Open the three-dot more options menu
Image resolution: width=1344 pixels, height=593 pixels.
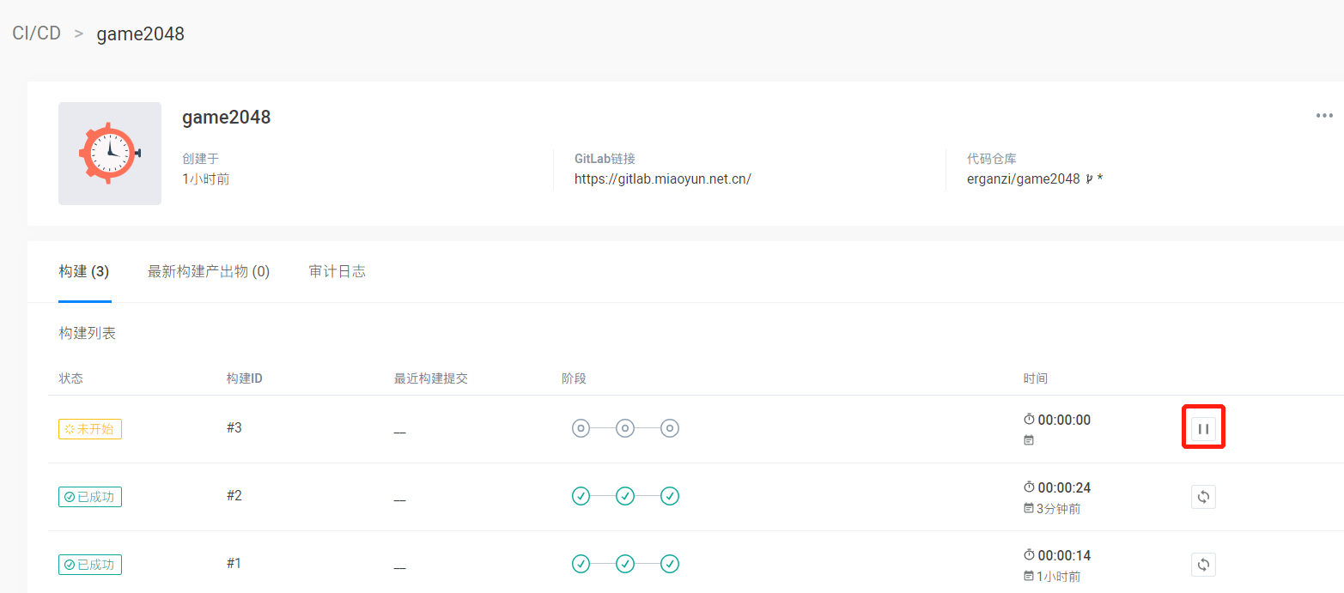point(1324,116)
